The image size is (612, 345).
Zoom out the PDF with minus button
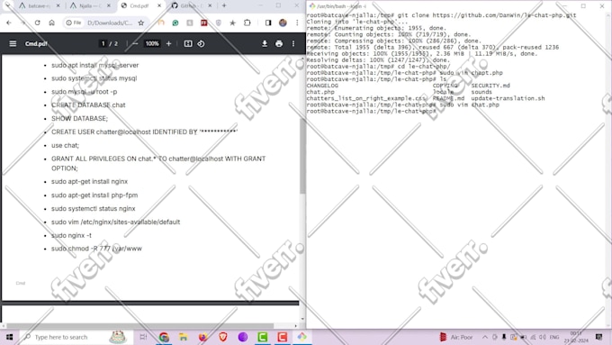click(135, 44)
